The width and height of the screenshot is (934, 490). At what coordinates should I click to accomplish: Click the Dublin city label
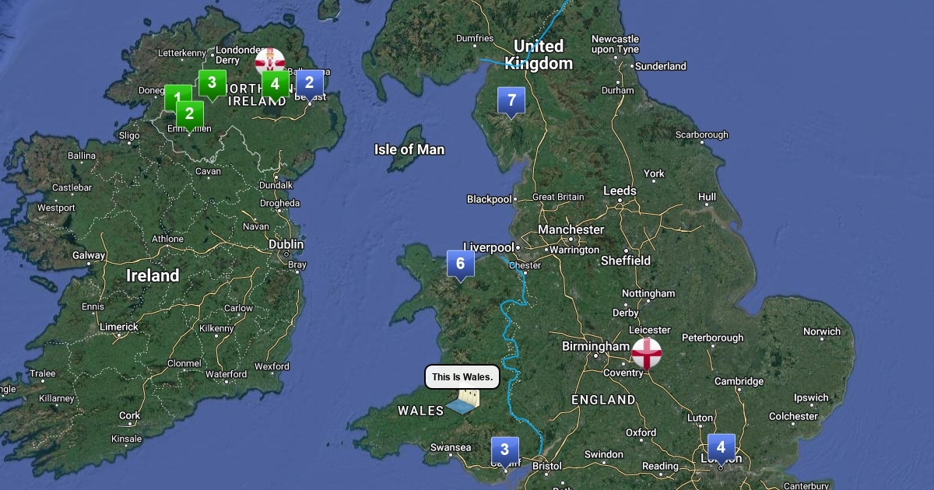click(286, 244)
